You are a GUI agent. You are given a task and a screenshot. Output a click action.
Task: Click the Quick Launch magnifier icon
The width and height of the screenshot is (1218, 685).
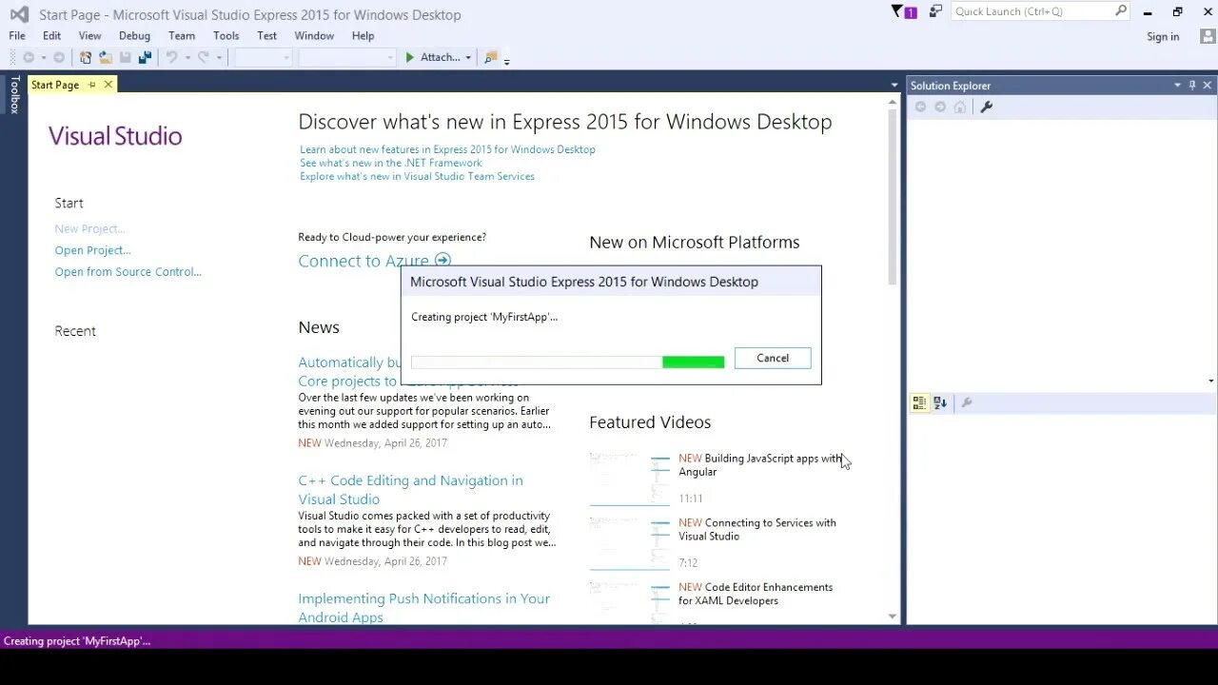click(x=1121, y=11)
